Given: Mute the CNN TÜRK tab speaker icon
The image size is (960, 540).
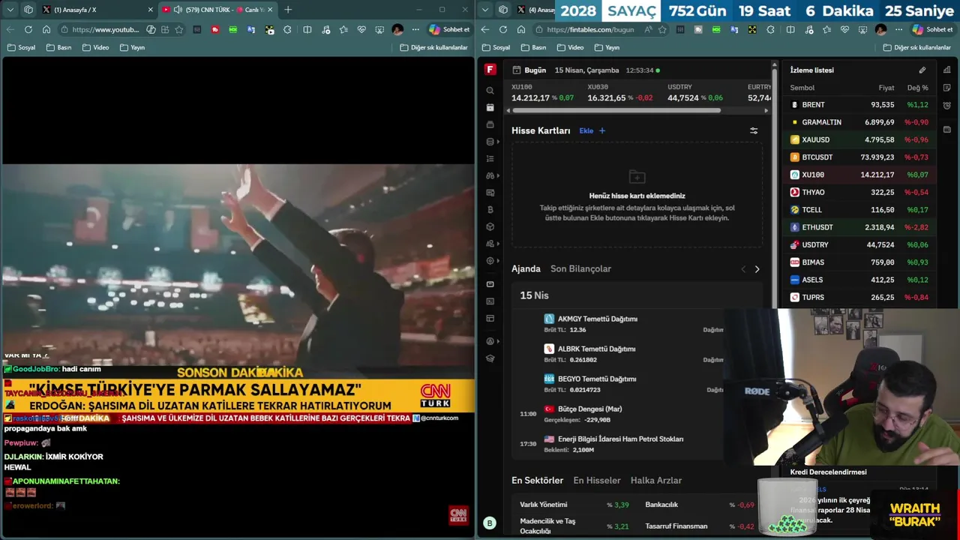Looking at the screenshot, I should point(178,10).
